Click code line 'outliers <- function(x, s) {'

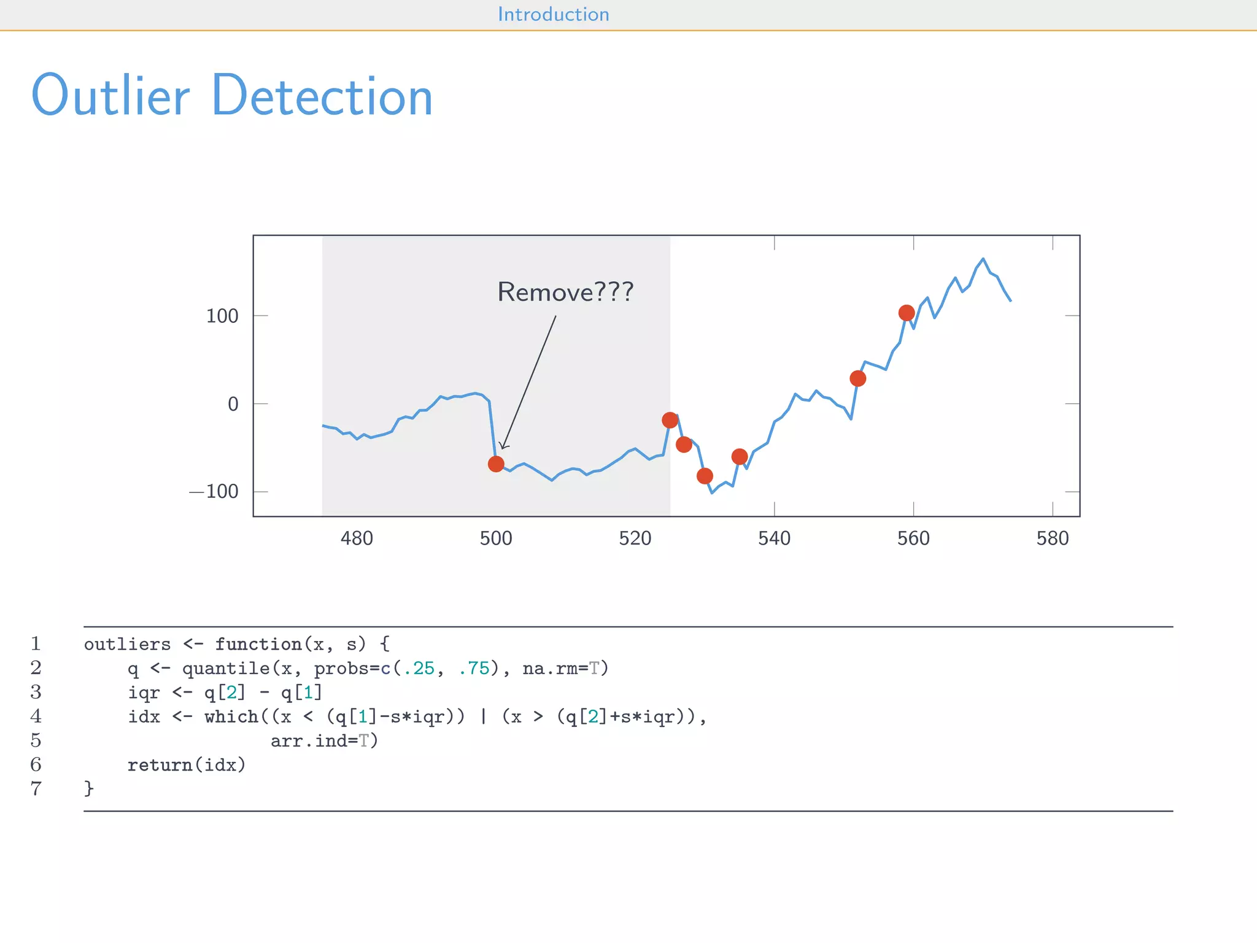[237, 644]
